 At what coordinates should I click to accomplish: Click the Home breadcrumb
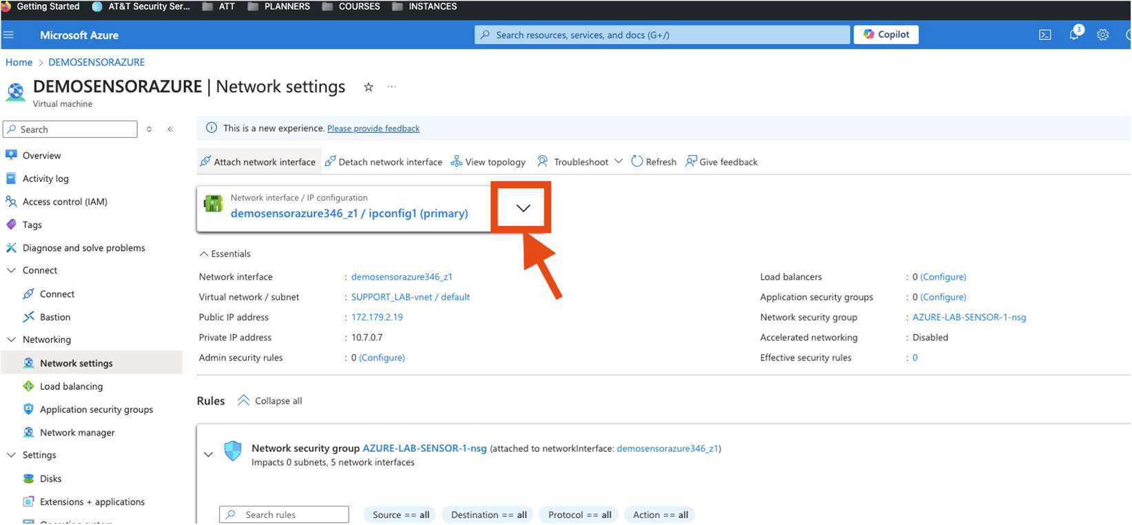[19, 62]
